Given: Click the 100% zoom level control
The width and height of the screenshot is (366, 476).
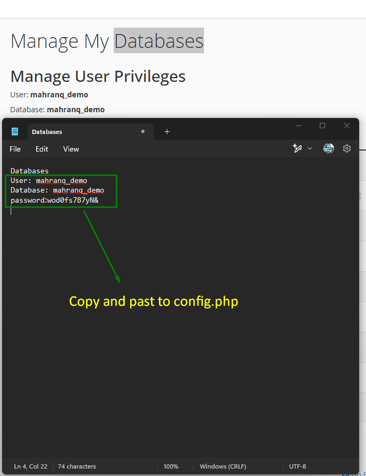Looking at the screenshot, I should (171, 466).
